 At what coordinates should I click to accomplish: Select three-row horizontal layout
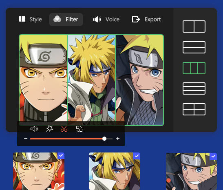coord(194,88)
